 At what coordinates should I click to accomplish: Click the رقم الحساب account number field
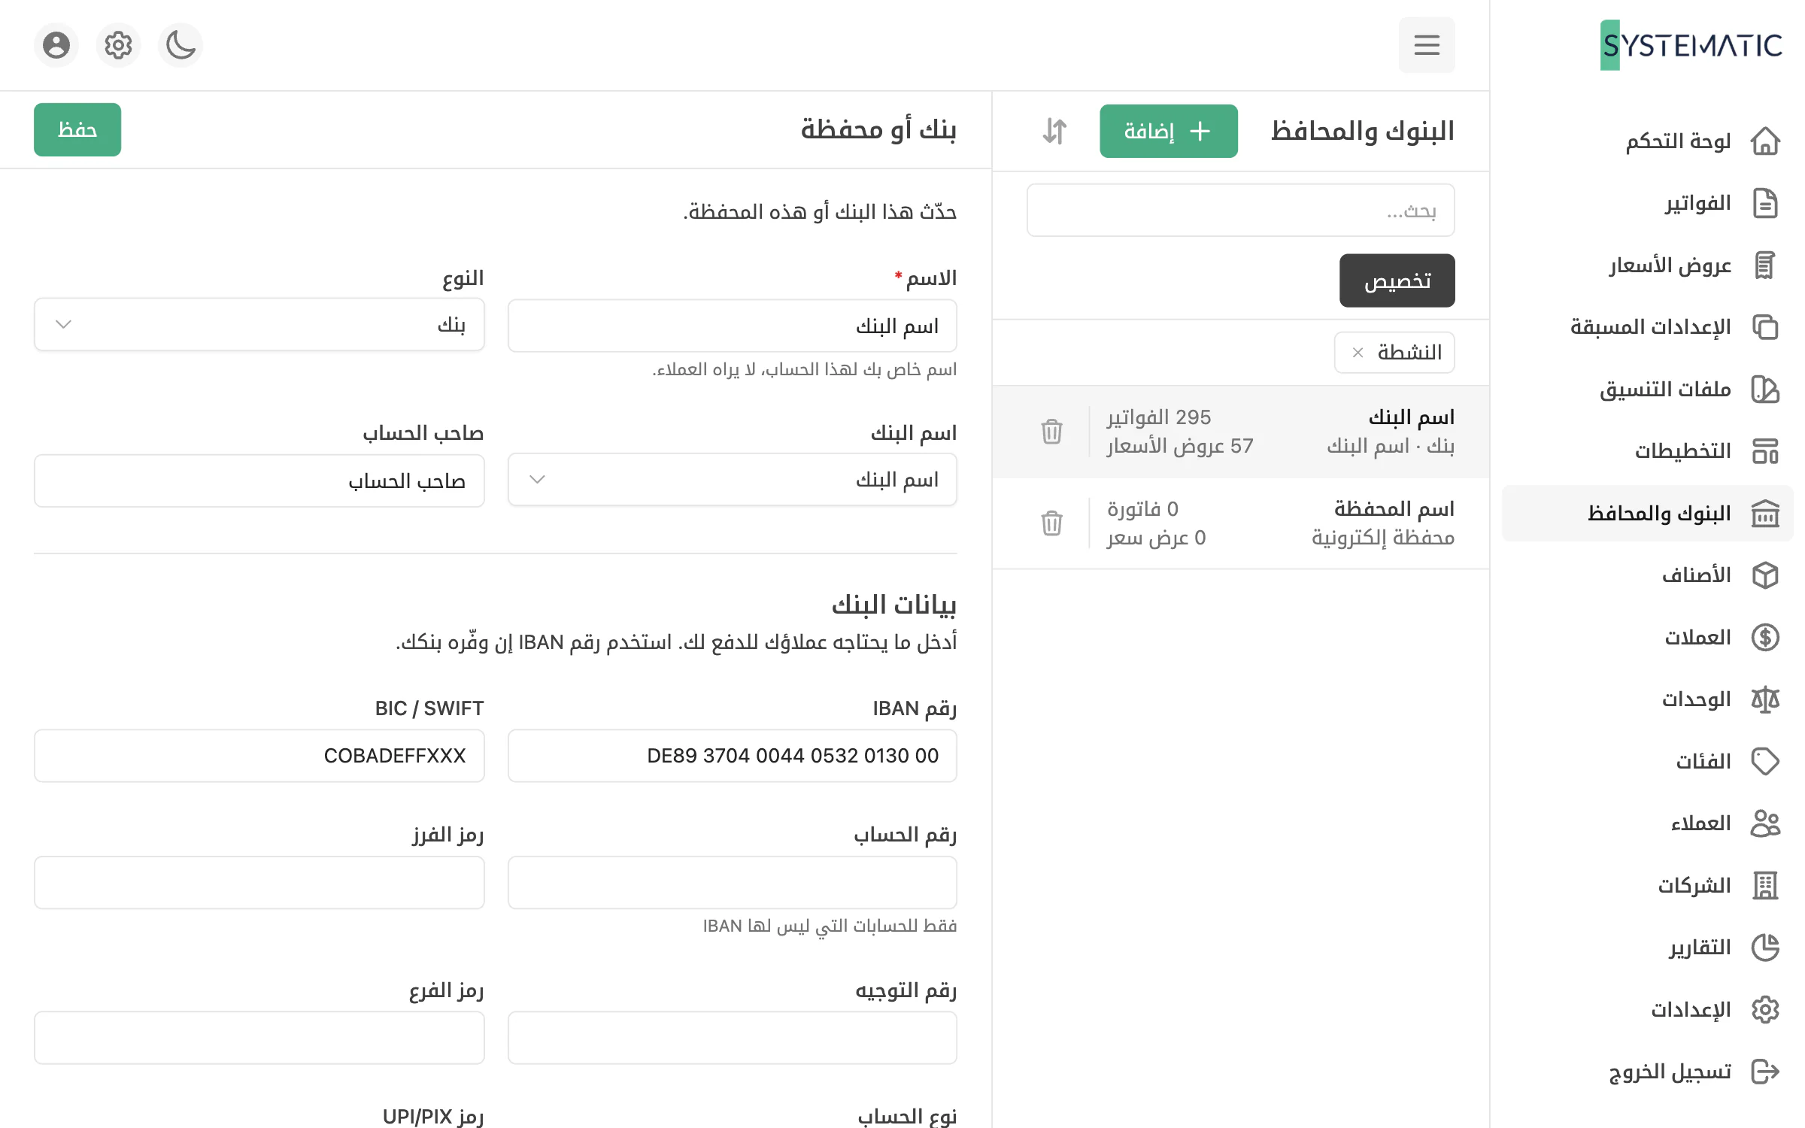pos(732,883)
